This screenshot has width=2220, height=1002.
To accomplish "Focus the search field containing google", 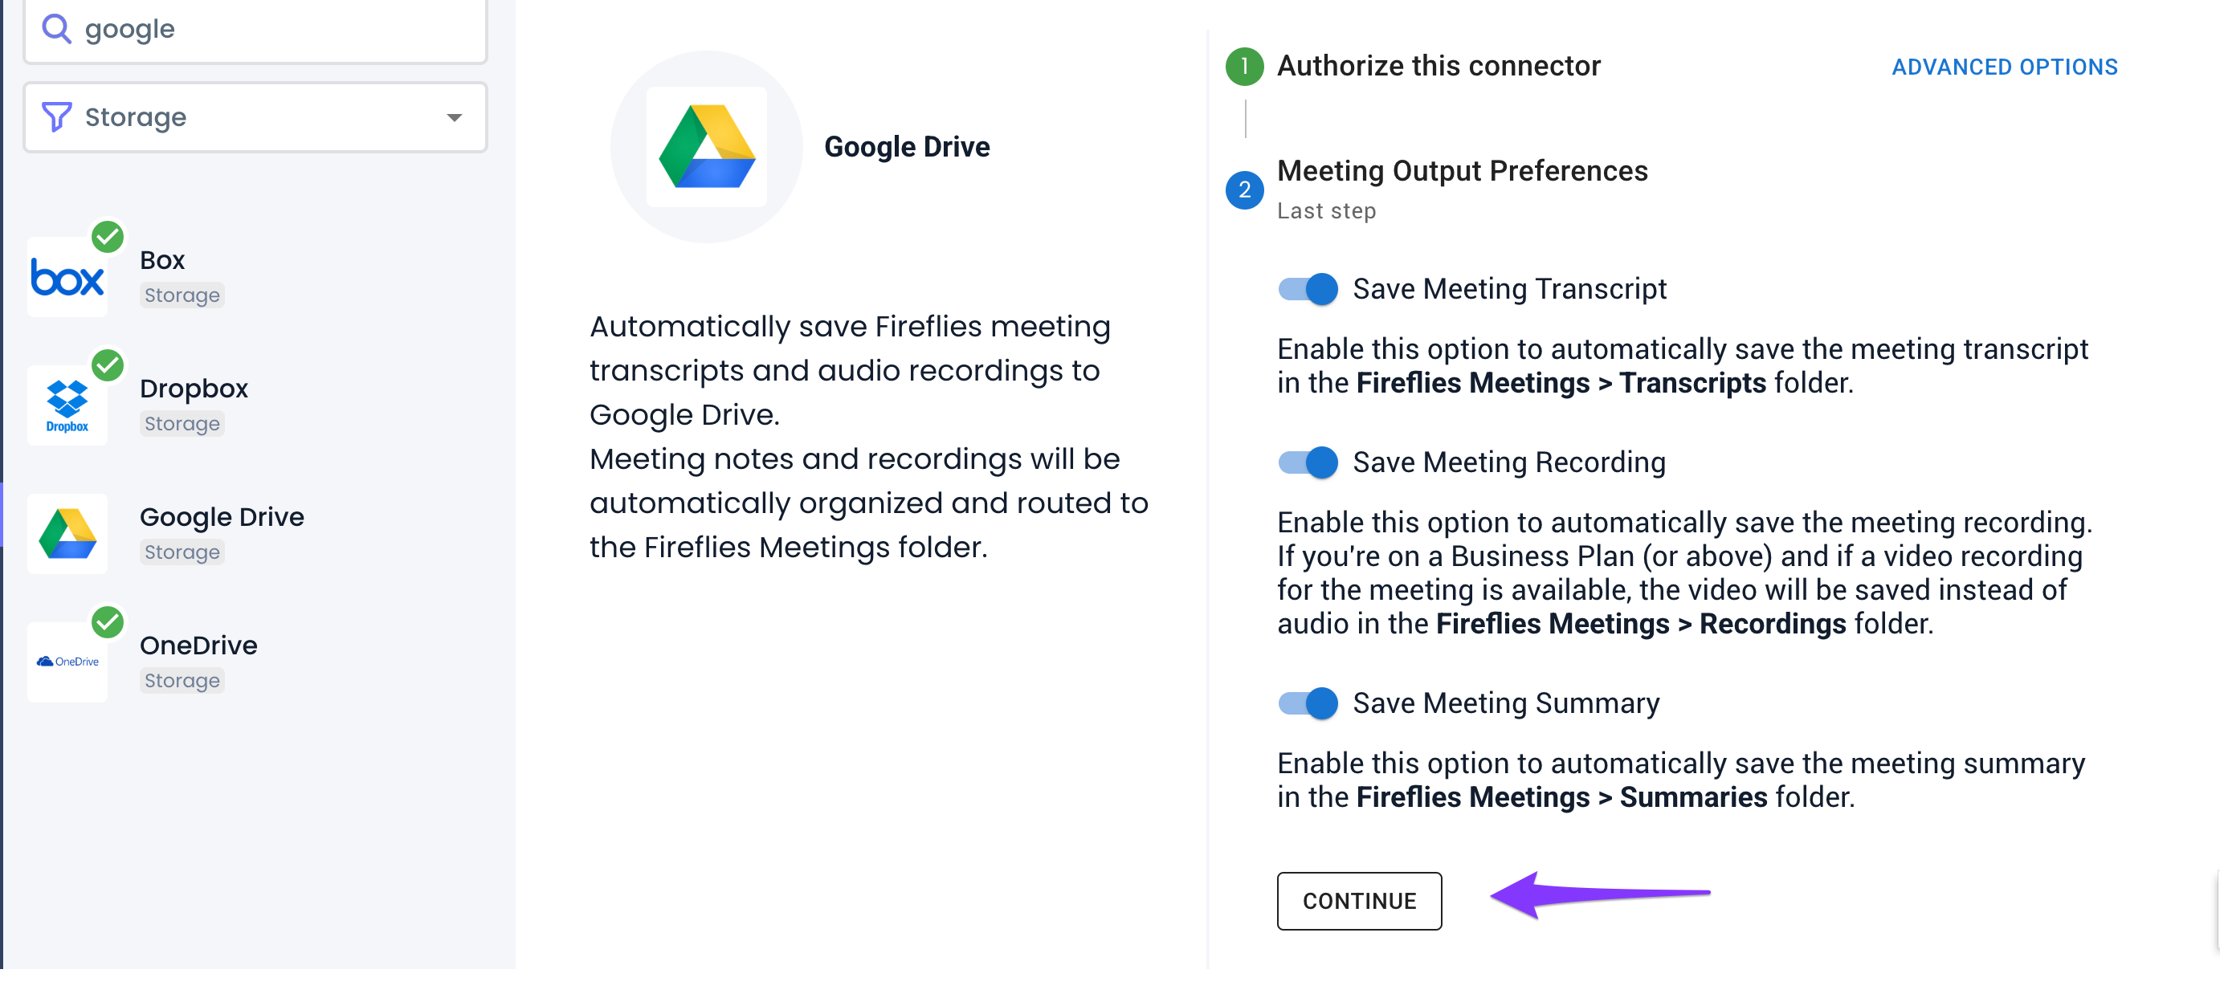I will 256,31.
